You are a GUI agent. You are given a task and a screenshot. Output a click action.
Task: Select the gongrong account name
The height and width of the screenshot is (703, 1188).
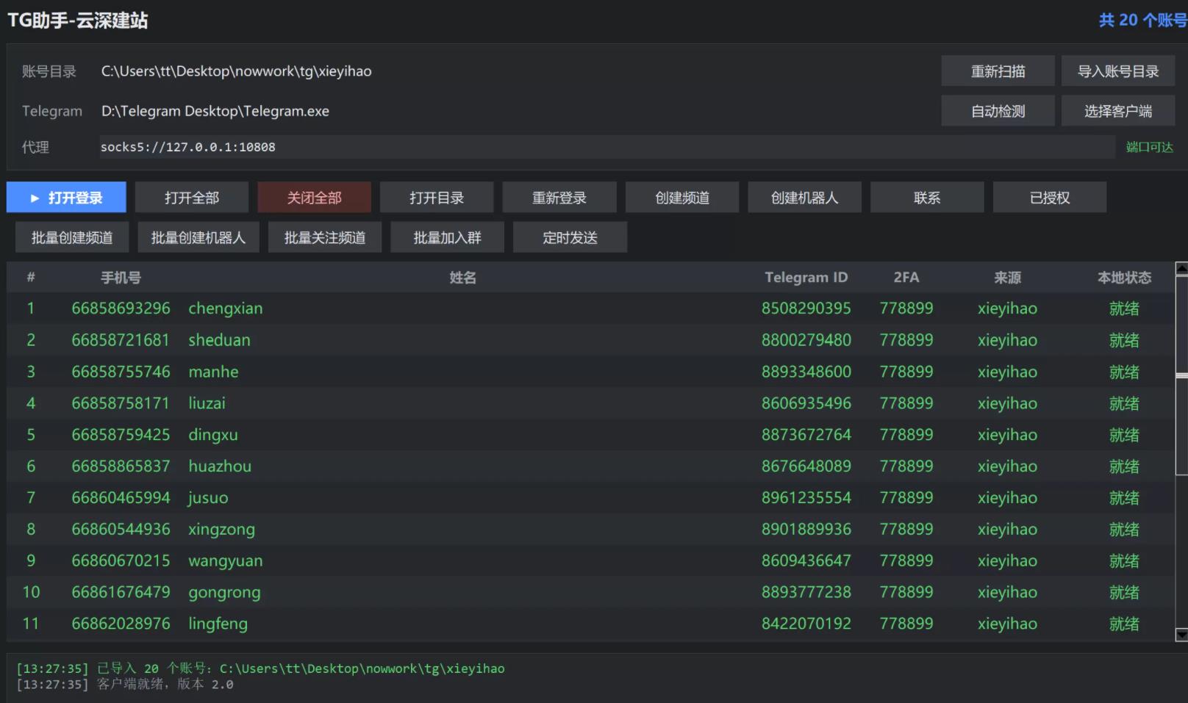224,593
